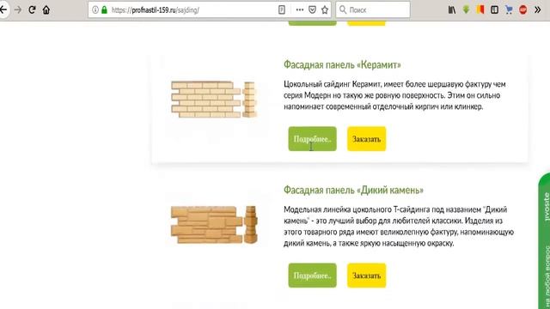This screenshot has width=550, height=309.
Task: Click Заказать for Дикий камень panel
Action: pos(367,276)
